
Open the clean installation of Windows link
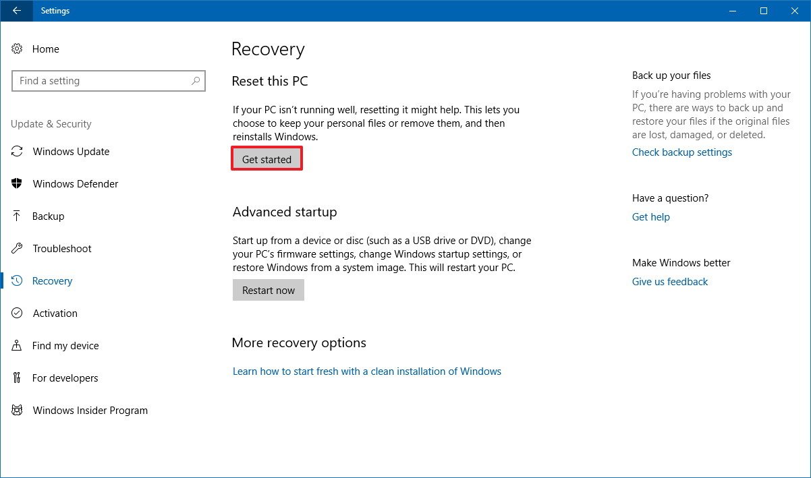click(367, 371)
